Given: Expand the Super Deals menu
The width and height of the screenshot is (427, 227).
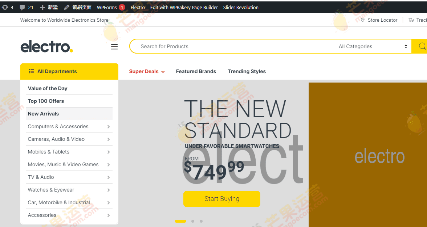Looking at the screenshot, I should 147,71.
